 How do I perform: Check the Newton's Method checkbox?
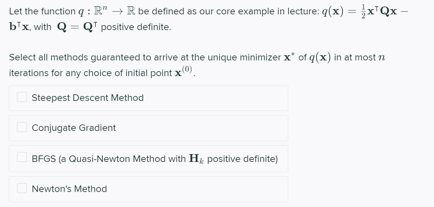coord(22,187)
